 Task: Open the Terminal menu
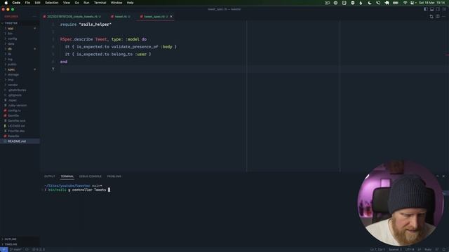click(100, 3)
